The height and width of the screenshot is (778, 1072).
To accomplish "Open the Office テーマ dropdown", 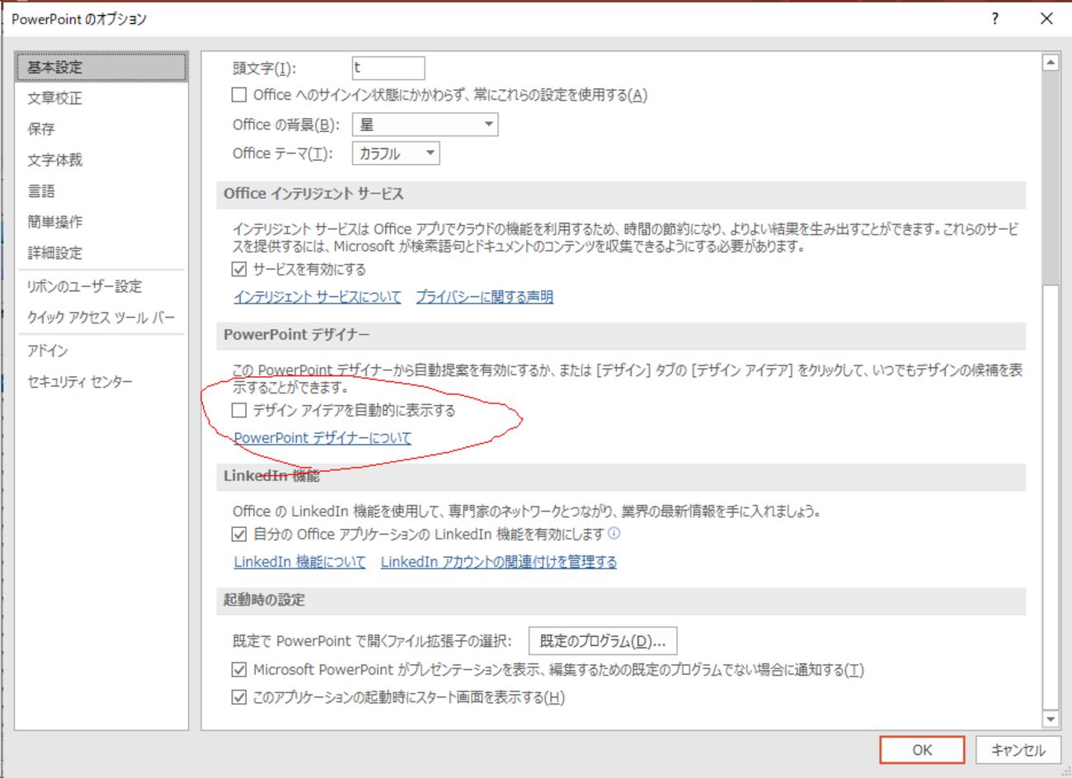I will click(396, 153).
